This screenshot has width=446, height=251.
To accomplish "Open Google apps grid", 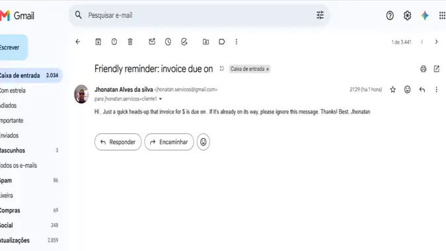I will [x=442, y=15].
